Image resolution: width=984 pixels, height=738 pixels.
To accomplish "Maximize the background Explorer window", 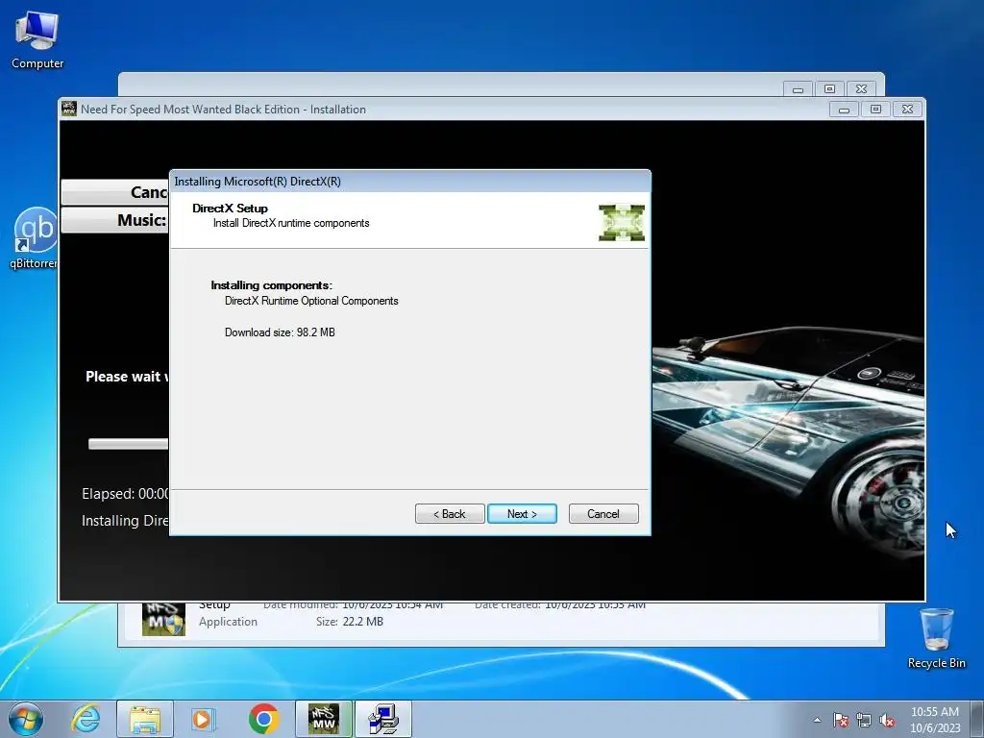I will (x=829, y=89).
